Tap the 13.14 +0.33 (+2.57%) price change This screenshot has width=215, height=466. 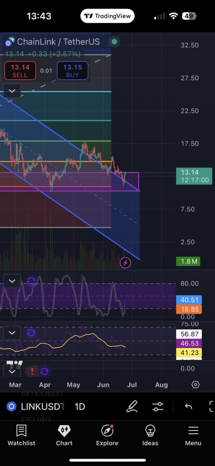(x=43, y=54)
